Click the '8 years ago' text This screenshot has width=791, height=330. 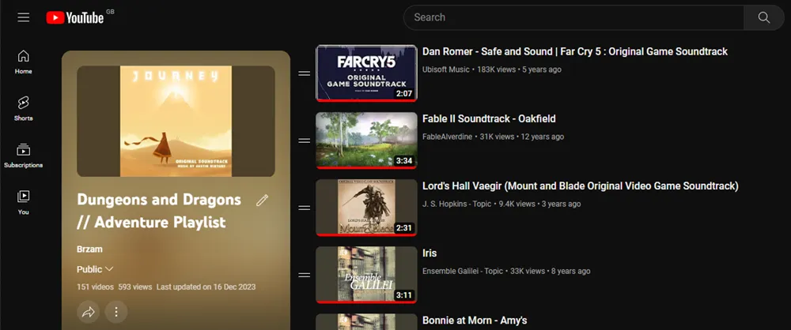[x=570, y=271]
